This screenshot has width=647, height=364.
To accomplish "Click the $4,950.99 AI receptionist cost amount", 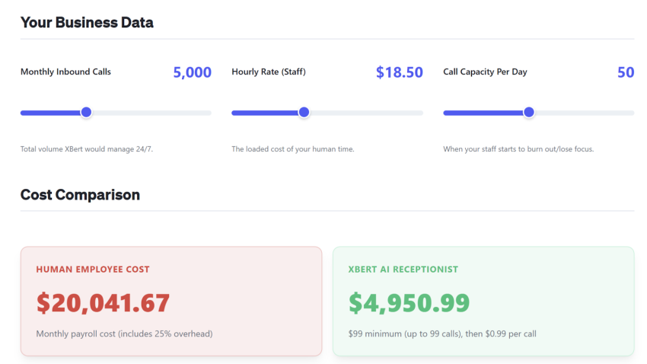I will coord(409,302).
